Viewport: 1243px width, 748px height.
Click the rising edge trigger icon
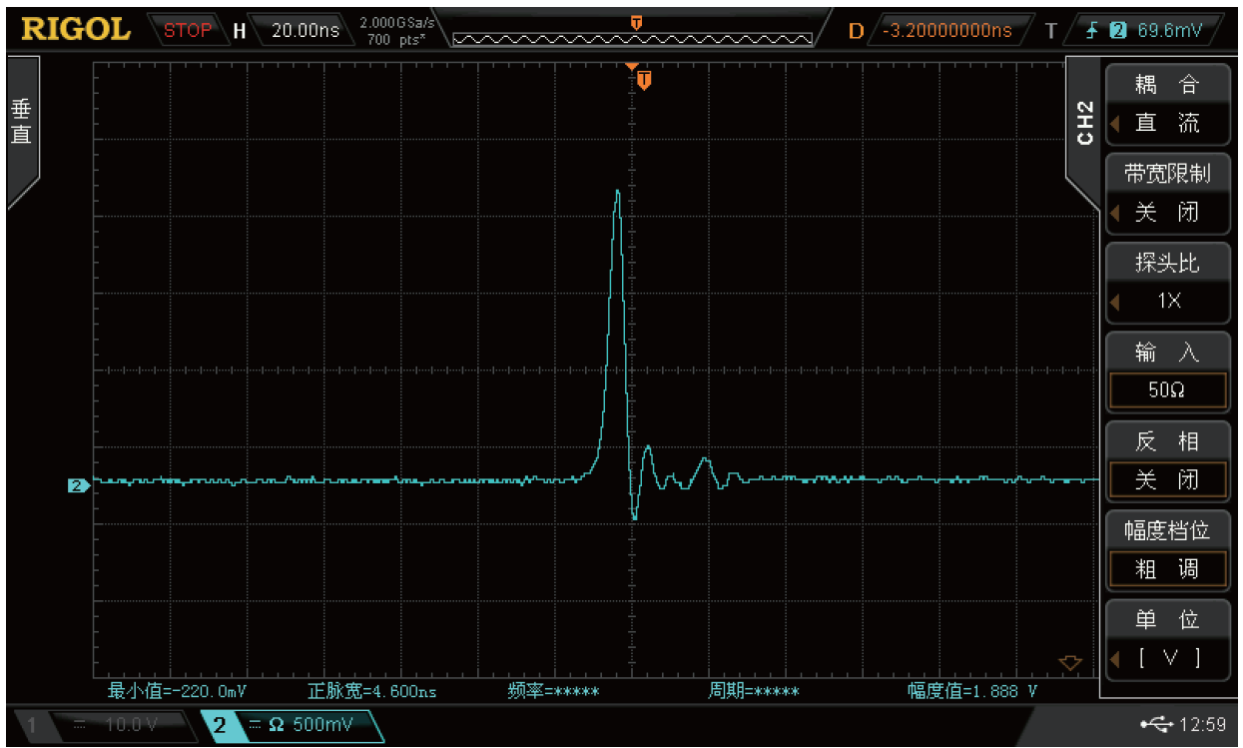pos(1092,31)
